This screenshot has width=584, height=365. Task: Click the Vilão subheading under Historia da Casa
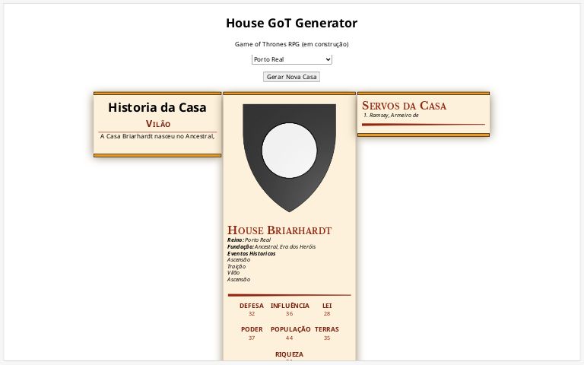coord(158,124)
